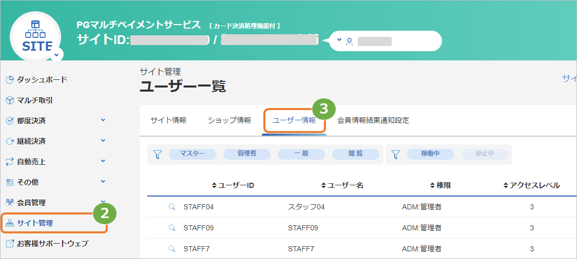Click the magnifier icon beside STAFF7
Screen dimensions: 577x259
172,249
